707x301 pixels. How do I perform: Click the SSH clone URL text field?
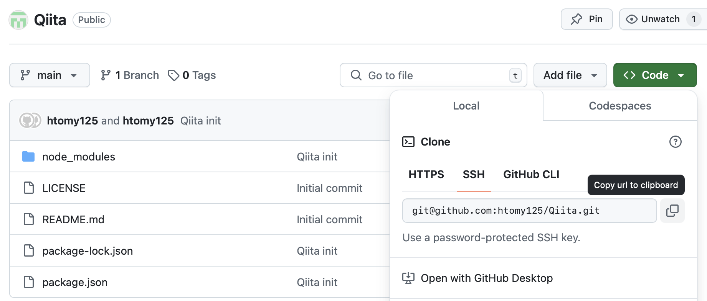(529, 211)
